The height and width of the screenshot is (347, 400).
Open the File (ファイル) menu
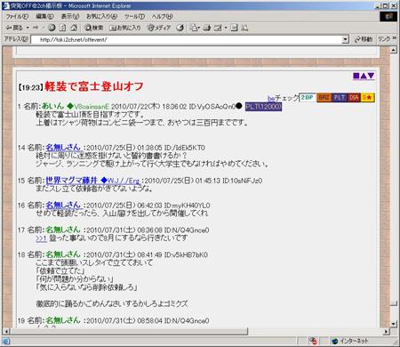(x=17, y=17)
